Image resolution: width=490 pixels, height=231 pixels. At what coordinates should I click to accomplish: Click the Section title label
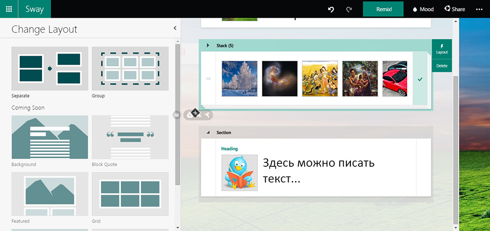(x=224, y=132)
